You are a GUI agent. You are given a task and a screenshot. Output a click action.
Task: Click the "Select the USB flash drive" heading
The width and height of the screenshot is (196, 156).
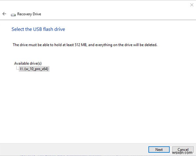pyautogui.click(x=38, y=29)
